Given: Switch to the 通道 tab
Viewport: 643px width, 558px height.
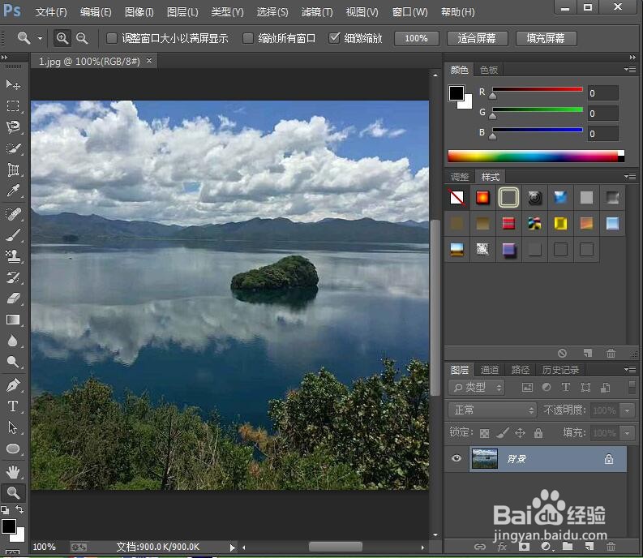Looking at the screenshot, I should pyautogui.click(x=490, y=370).
